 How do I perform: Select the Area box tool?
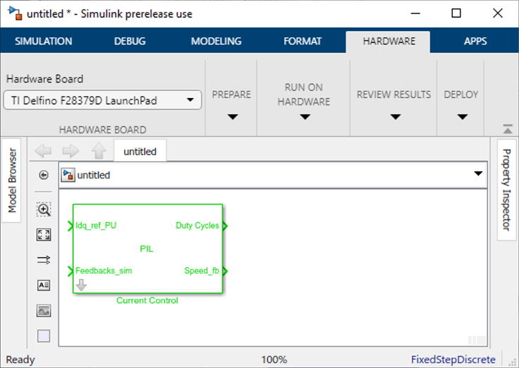(44, 336)
